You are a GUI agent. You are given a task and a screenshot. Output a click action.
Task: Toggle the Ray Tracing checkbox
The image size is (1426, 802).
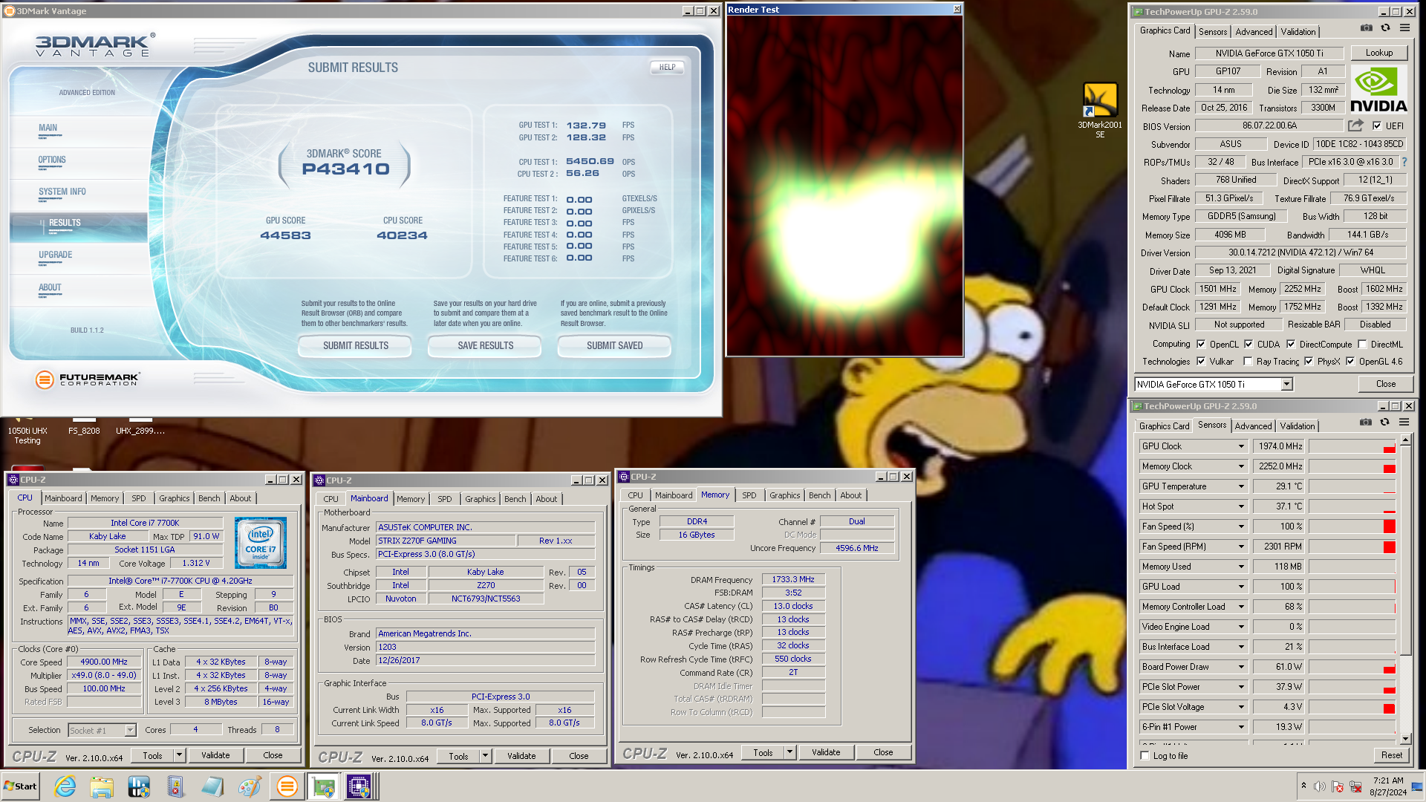click(1248, 362)
